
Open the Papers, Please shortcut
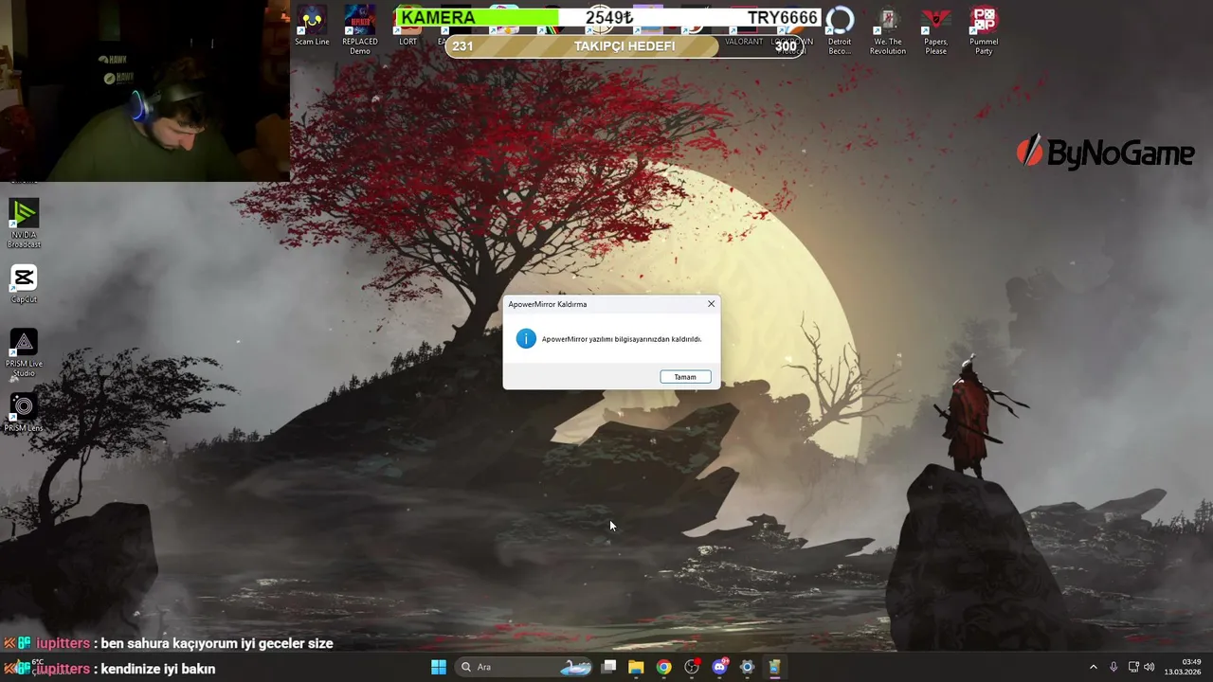click(x=935, y=29)
